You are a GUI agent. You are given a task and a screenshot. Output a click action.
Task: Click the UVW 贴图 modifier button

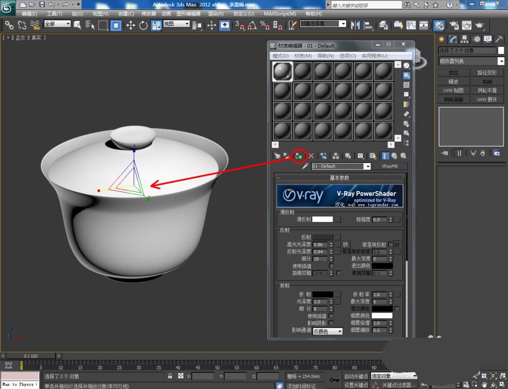click(453, 90)
